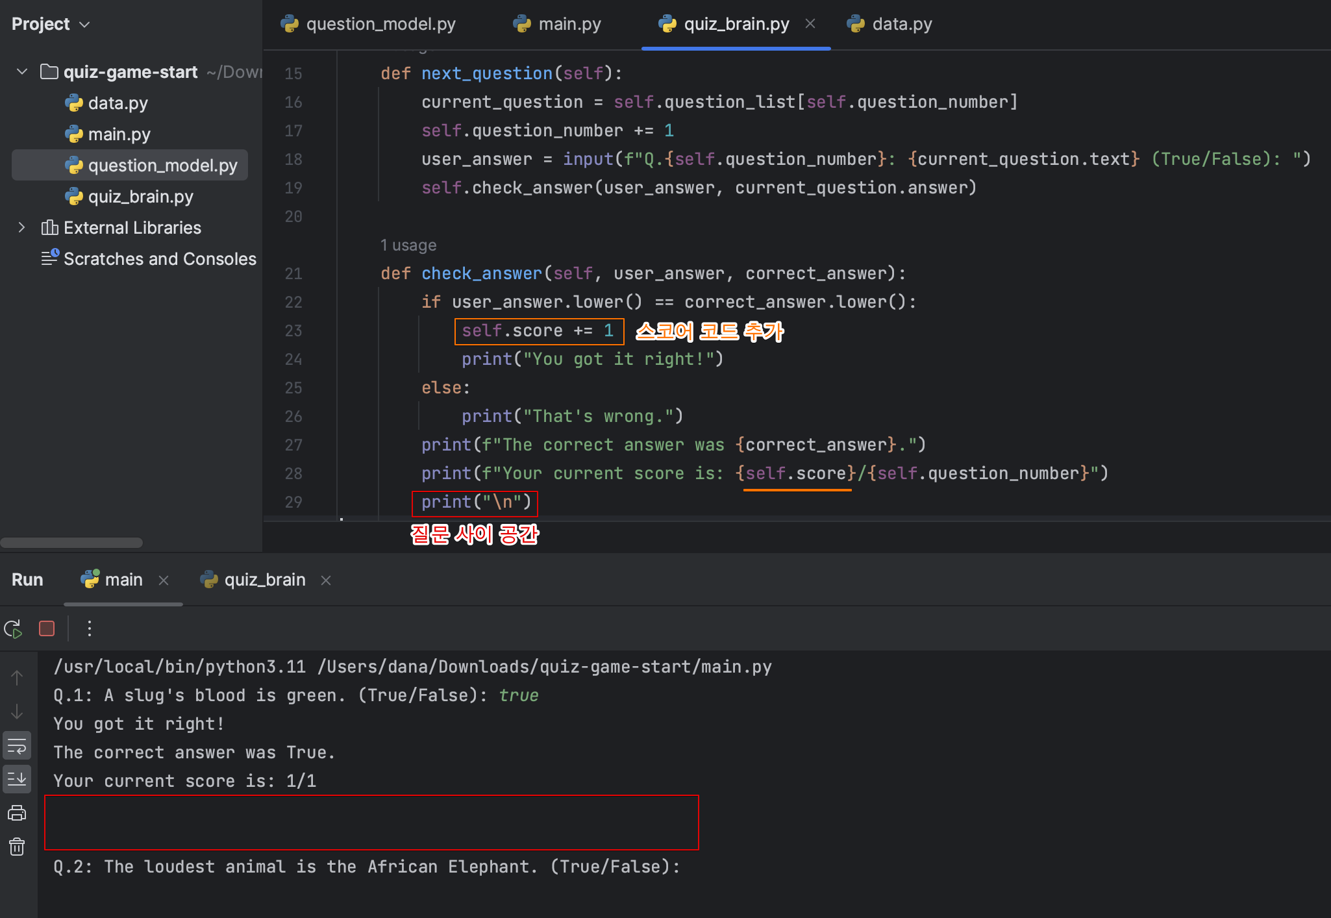Click the '1 usage' hint above check_answer
Image resolution: width=1331 pixels, height=918 pixels.
[408, 245]
